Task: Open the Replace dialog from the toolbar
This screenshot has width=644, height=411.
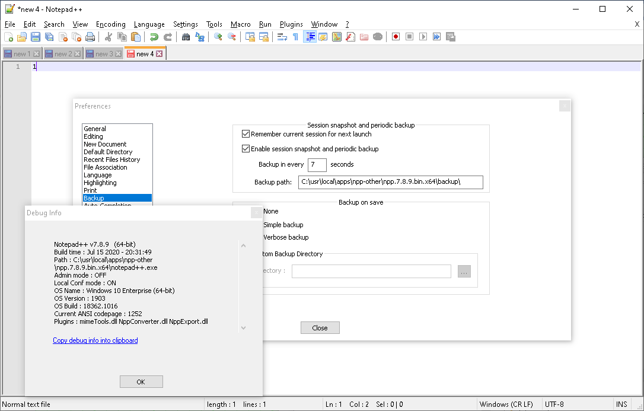Action: (x=200, y=37)
